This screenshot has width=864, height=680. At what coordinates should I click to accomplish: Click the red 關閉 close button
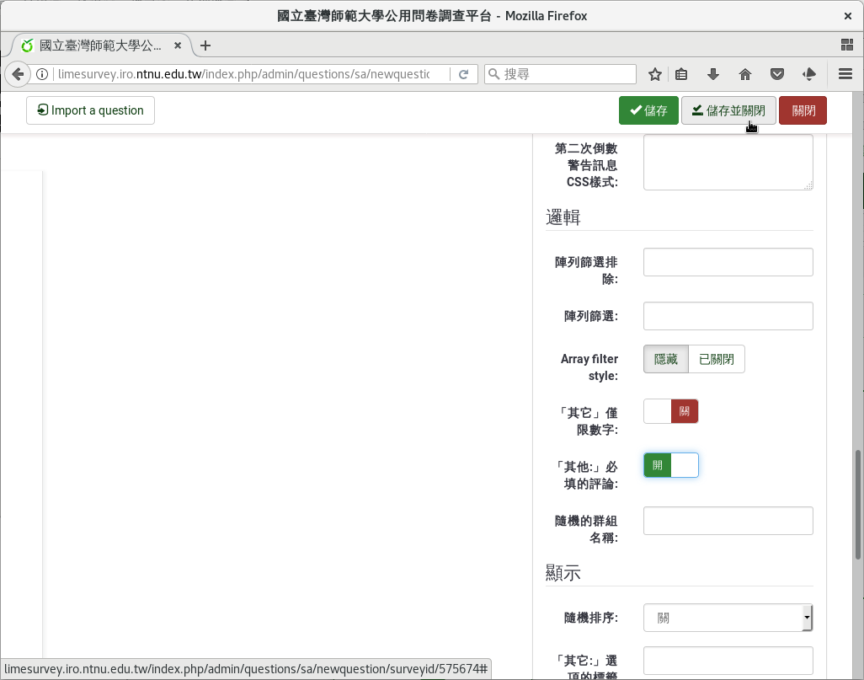(803, 110)
